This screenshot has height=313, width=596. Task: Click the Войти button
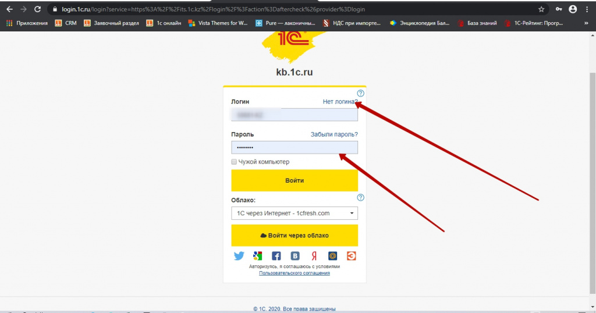tap(294, 180)
